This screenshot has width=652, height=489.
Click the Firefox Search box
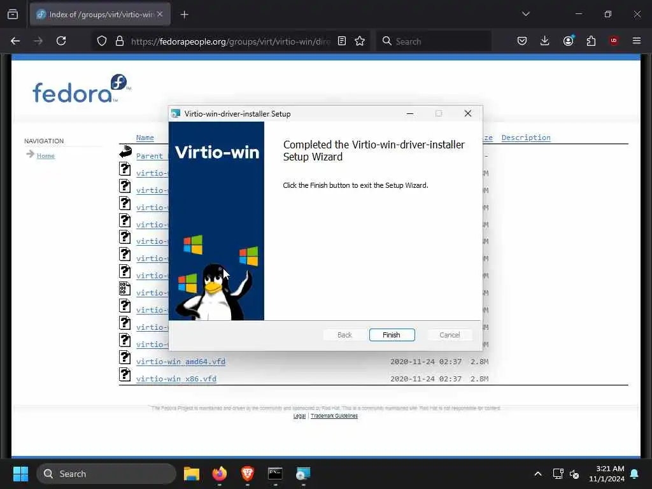coord(434,41)
